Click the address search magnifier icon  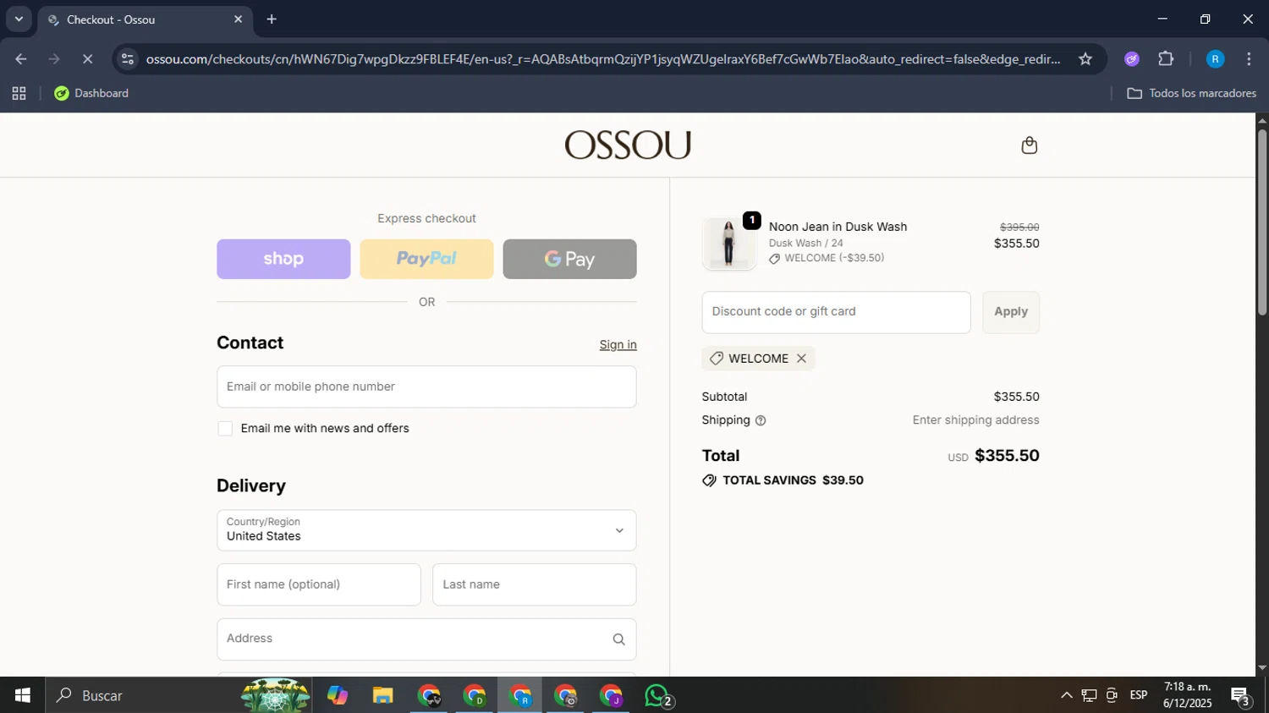coord(618,639)
